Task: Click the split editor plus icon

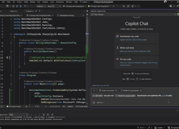Action: pos(87,15)
